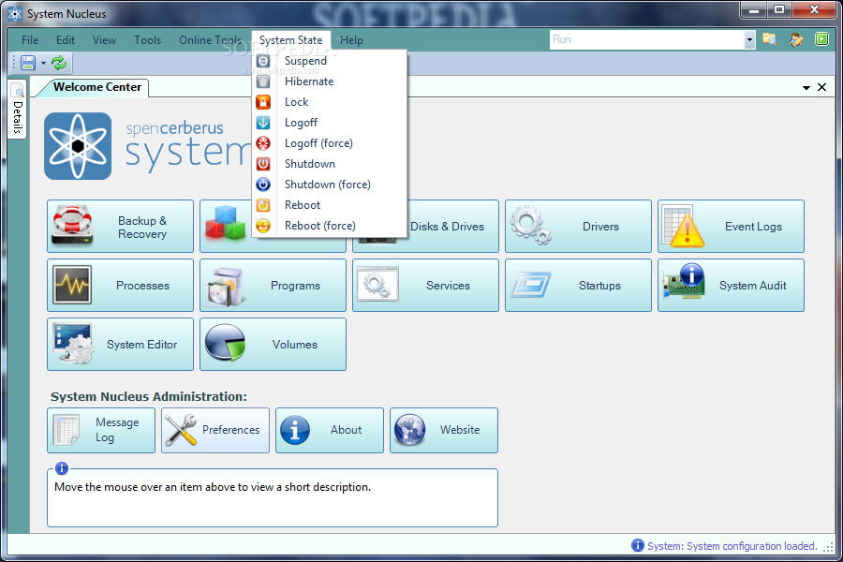This screenshot has height=562, width=843.
Task: Select the Welcome Center tab
Action: 96,87
